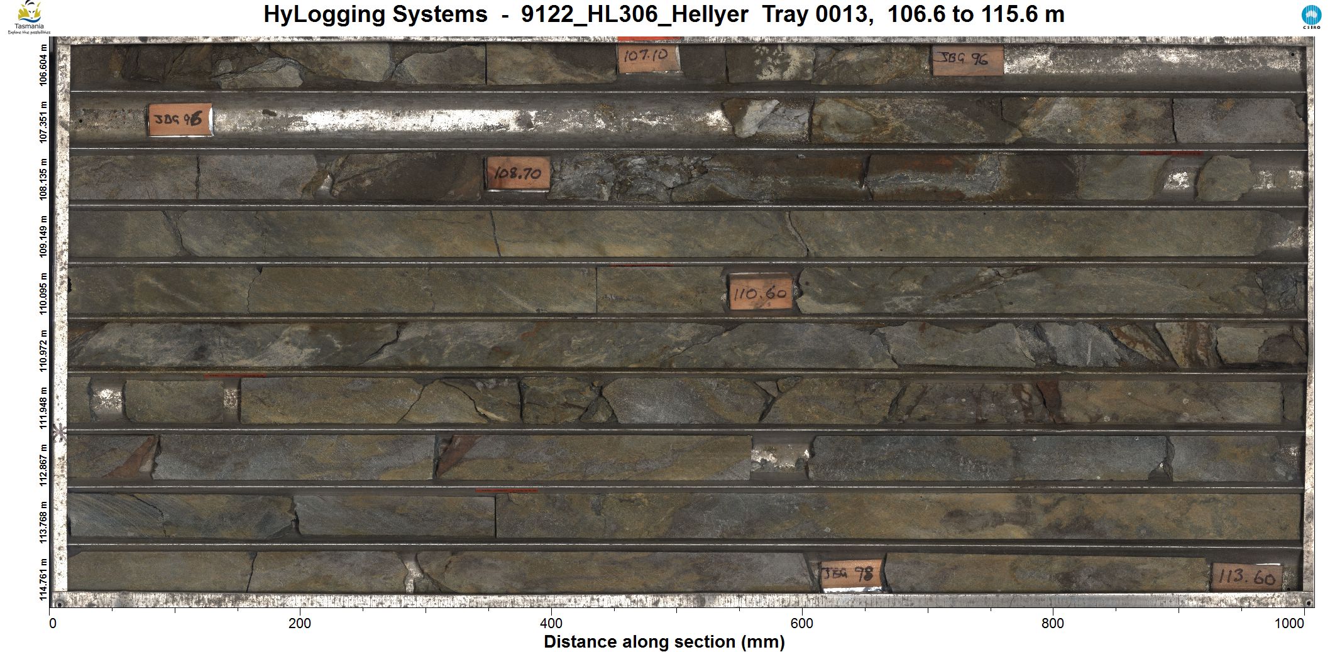Select the 110.60 depth marker block
This screenshot has width=1330, height=652.
[760, 293]
